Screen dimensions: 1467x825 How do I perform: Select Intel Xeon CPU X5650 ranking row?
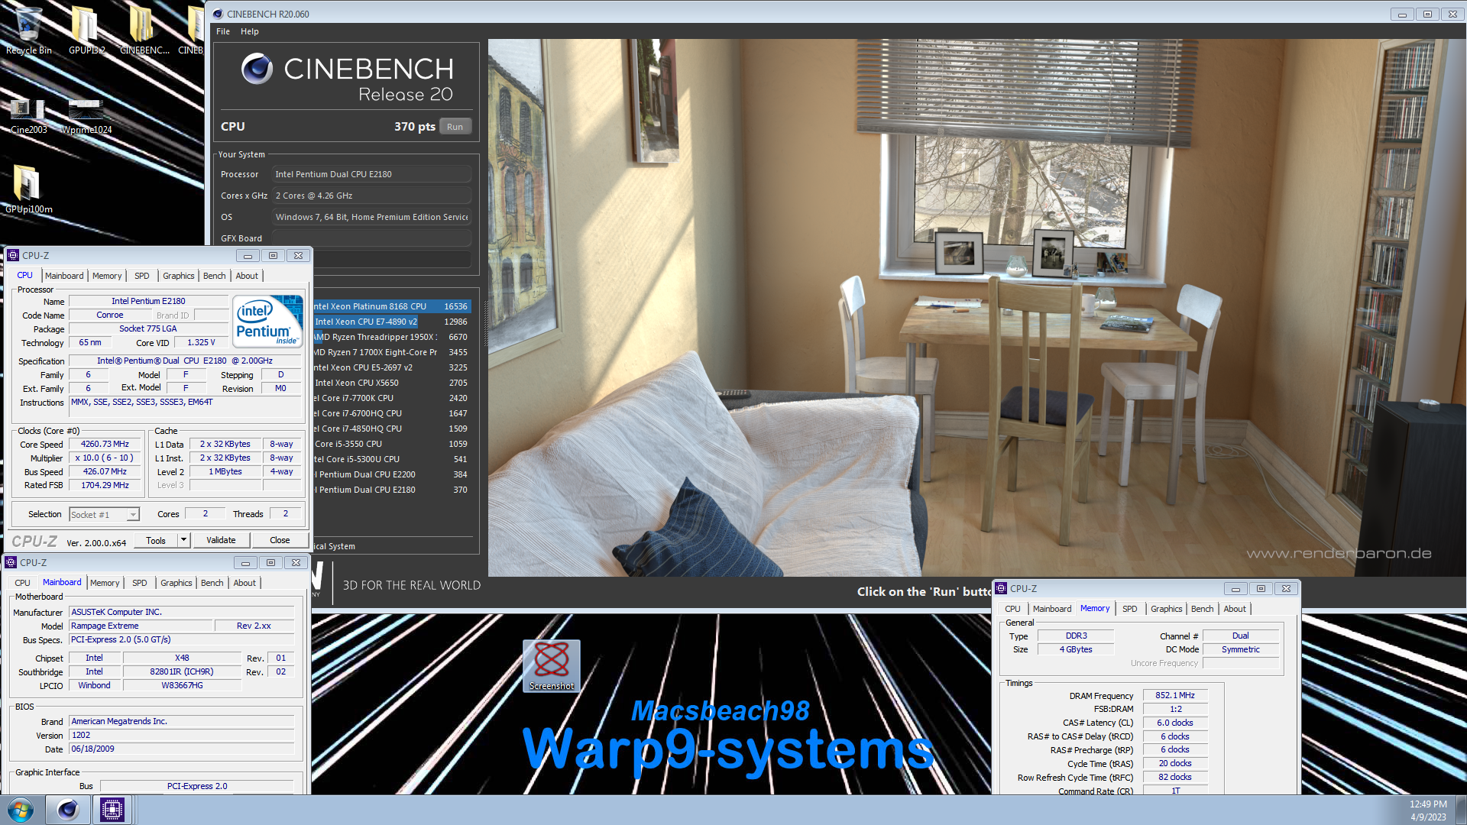coord(391,383)
